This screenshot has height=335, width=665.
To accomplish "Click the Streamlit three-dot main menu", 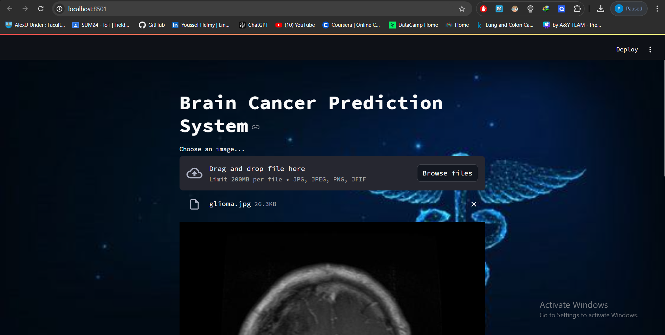I will tap(650, 49).
